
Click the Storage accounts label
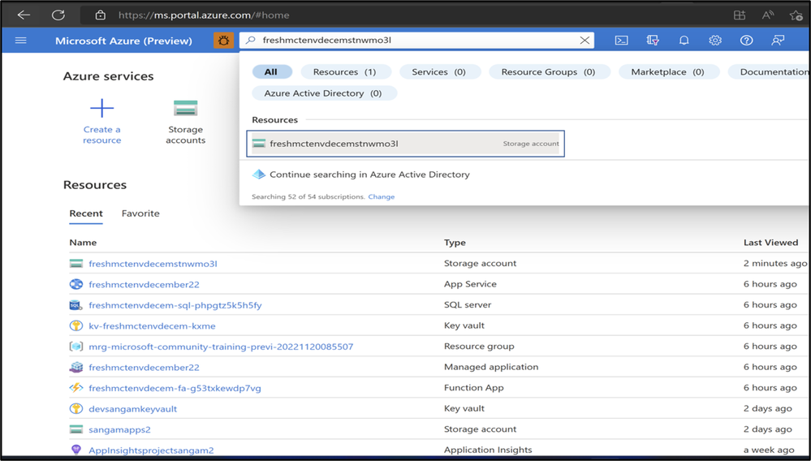186,135
